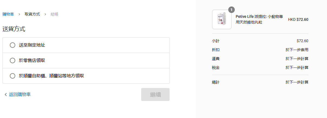Click the back arrow beside 返回購物車

coord(6,95)
